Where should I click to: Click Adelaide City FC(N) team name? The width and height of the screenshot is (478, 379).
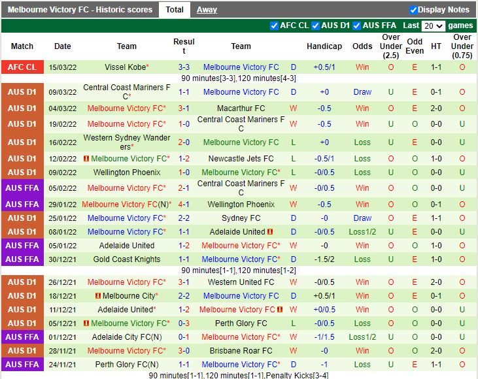[126, 337]
